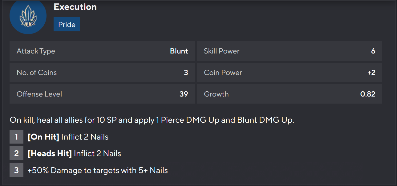Click the +50% Damage effect text

click(x=97, y=170)
